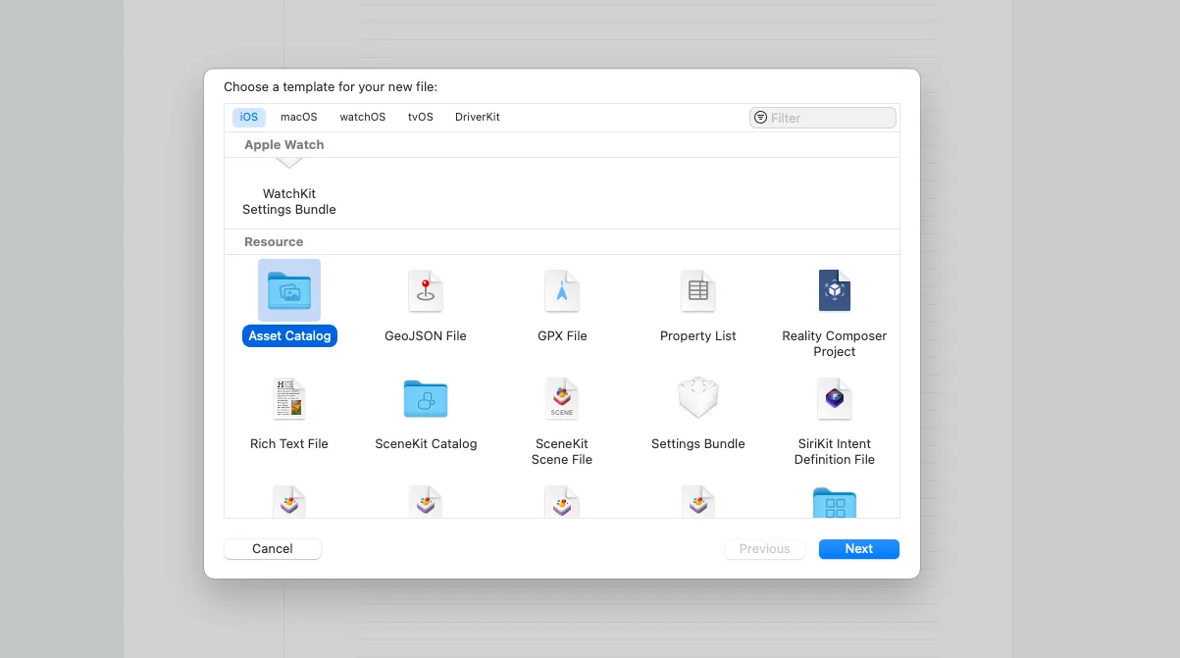Image resolution: width=1180 pixels, height=658 pixels.
Task: Open the watchOS platform tab
Action: (x=363, y=117)
